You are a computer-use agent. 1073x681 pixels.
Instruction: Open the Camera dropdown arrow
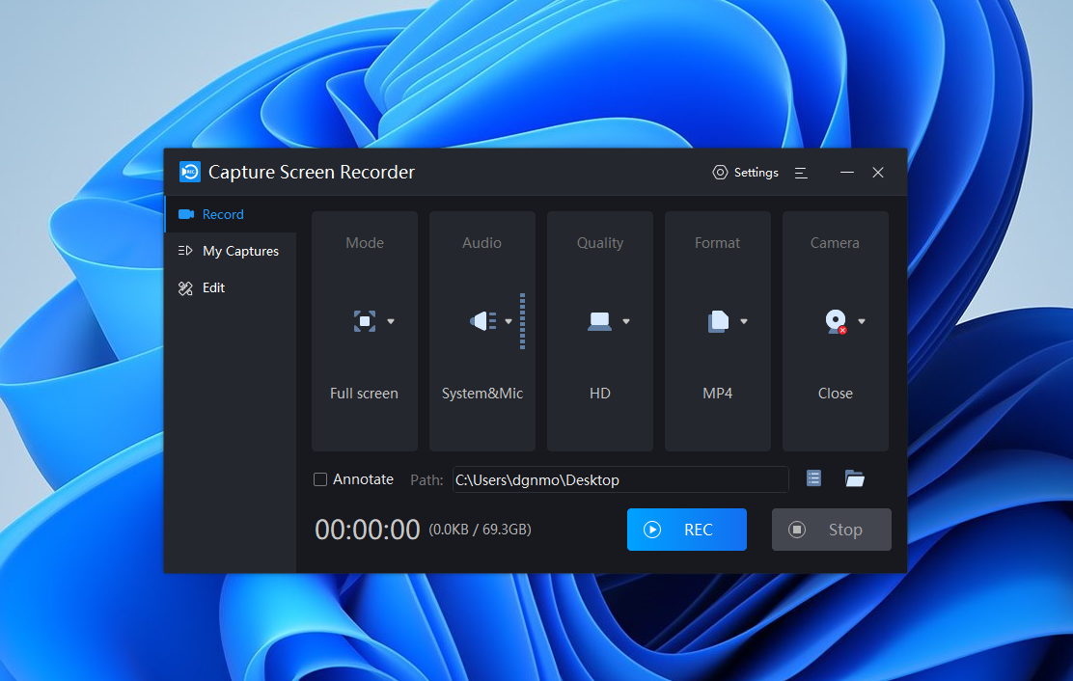(862, 321)
